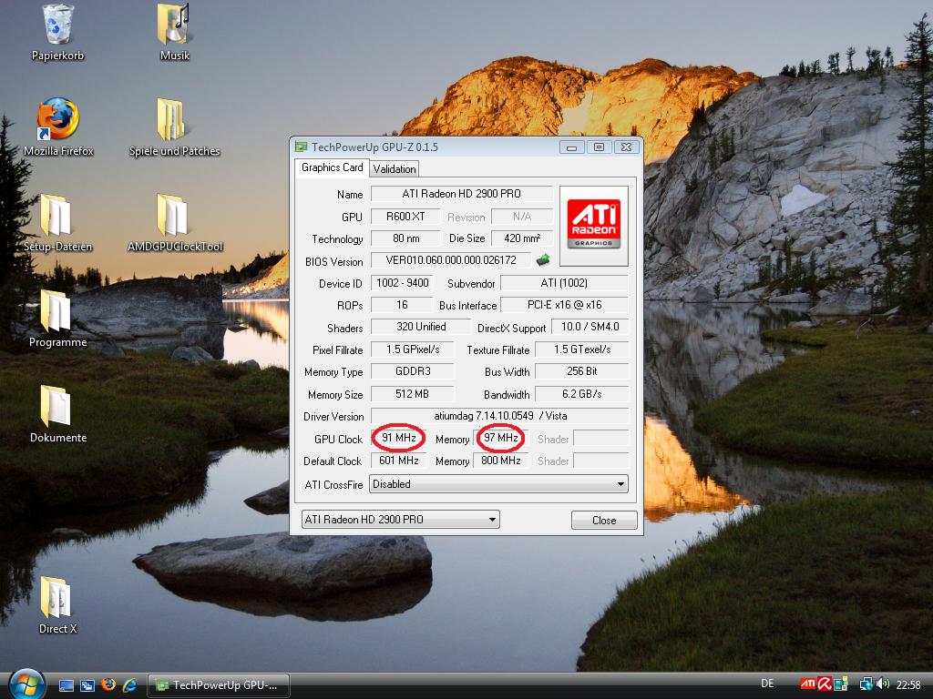
Task: Click the BIOS save chip icon
Action: click(543, 259)
